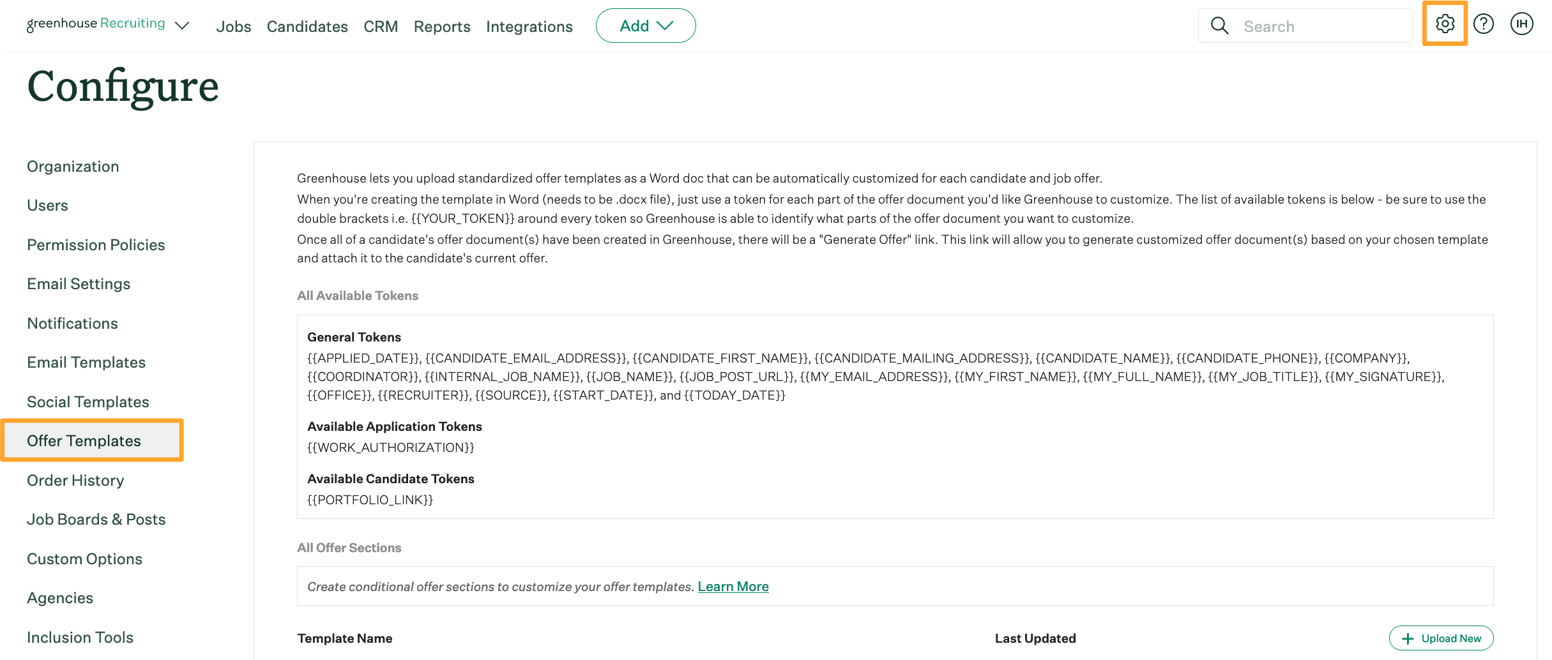Open the Reports page
The height and width of the screenshot is (660, 1552).
(442, 27)
